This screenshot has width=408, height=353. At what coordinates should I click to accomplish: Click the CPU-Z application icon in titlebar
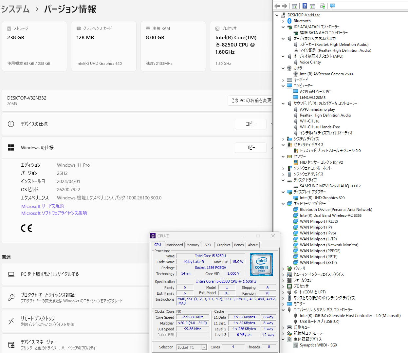click(x=152, y=236)
